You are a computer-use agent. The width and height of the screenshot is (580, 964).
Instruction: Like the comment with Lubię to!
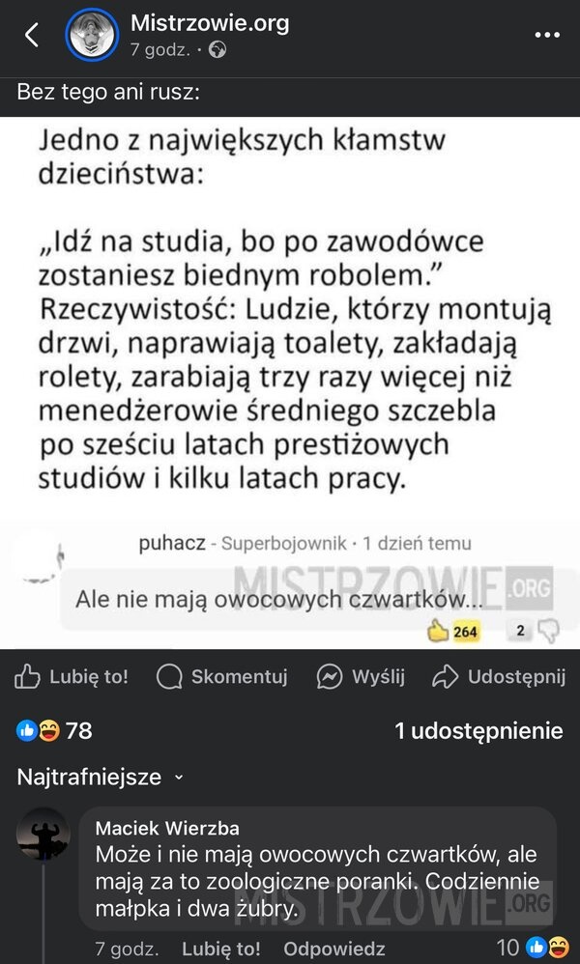click(220, 949)
